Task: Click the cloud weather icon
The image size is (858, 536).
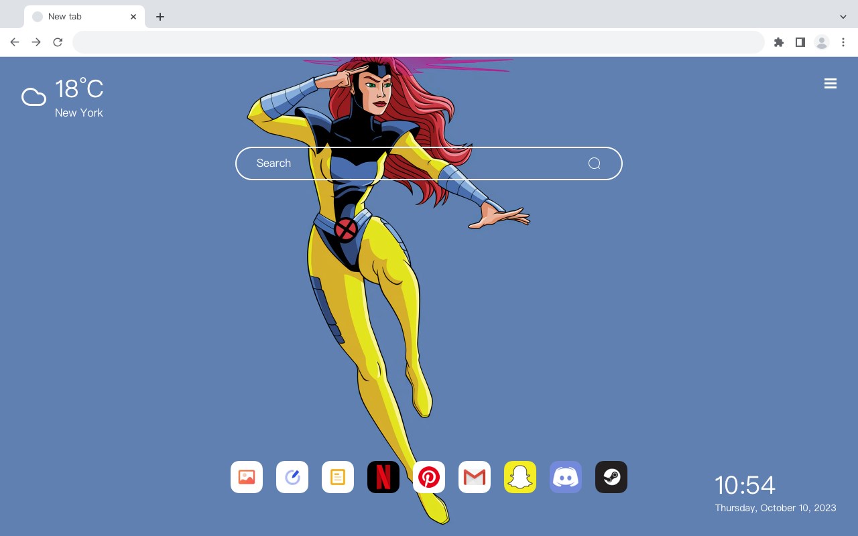Action: click(x=34, y=97)
